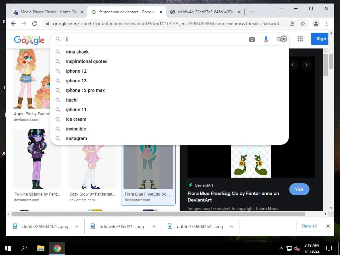Click Show all downloads
This screenshot has width=340, height=255.
click(x=309, y=226)
